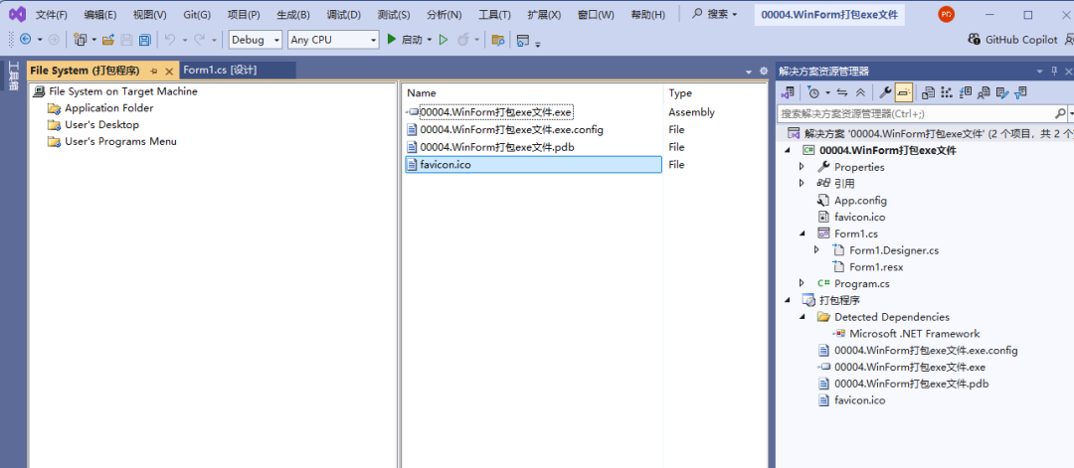Image resolution: width=1074 pixels, height=468 pixels.
Task: Click the undo arrow icon
Action: point(171,40)
